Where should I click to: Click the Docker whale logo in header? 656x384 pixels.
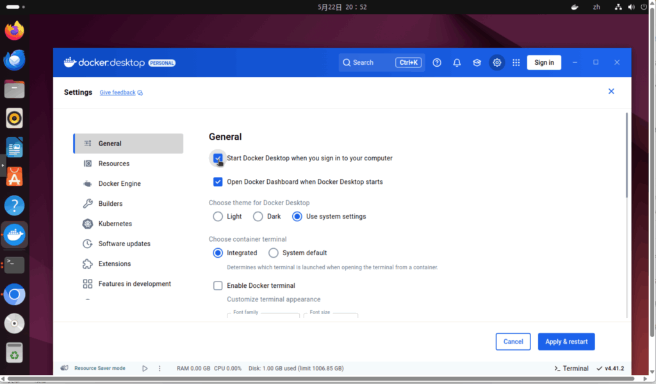[x=70, y=62]
